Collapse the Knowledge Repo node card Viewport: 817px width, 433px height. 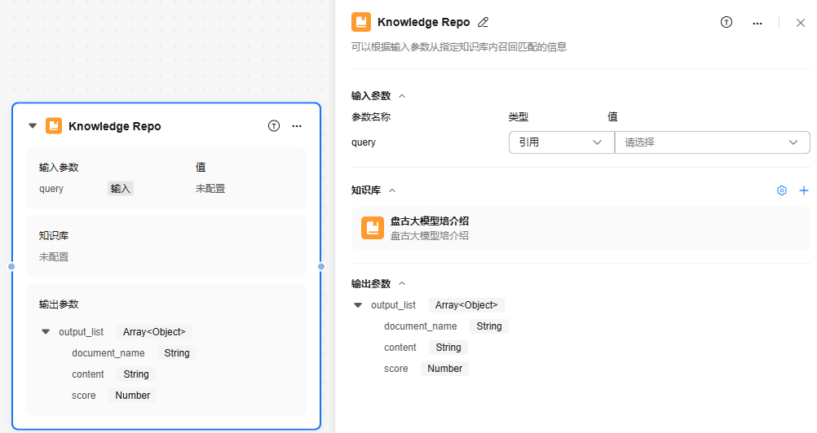(x=33, y=126)
